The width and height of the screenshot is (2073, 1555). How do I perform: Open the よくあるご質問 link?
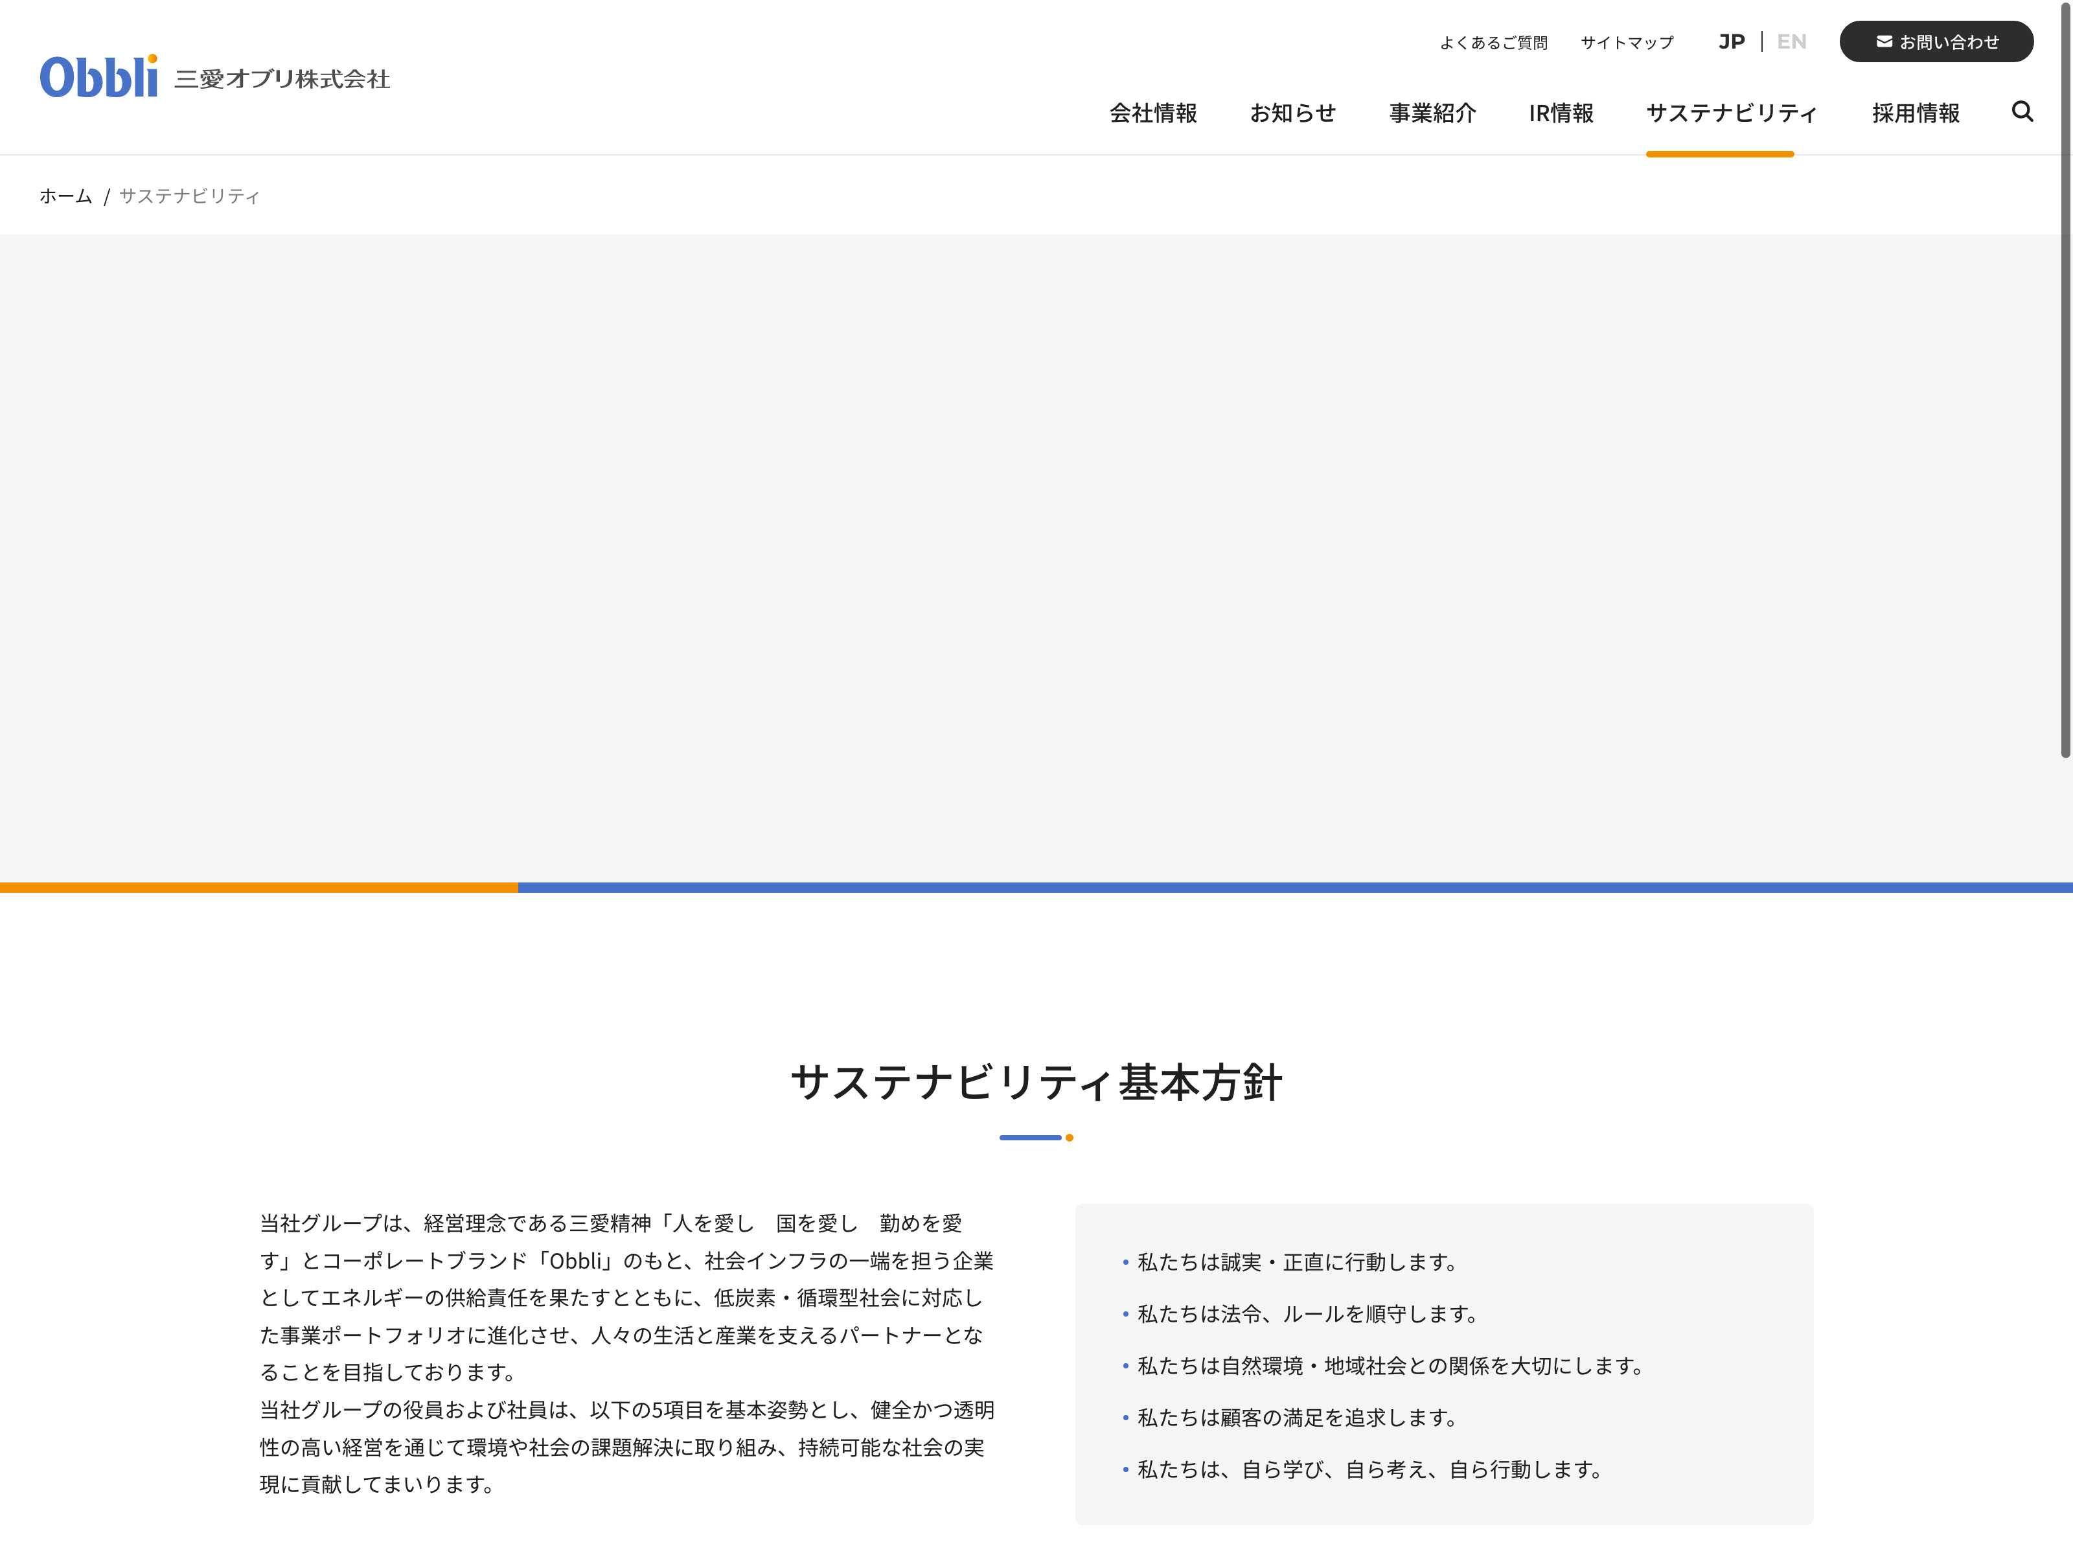point(1493,42)
